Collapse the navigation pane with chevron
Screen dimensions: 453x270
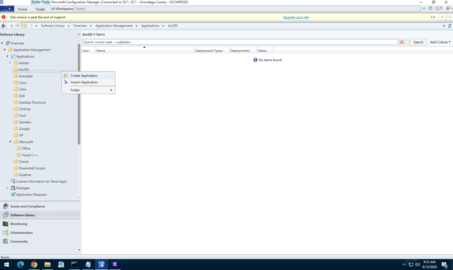79,35
